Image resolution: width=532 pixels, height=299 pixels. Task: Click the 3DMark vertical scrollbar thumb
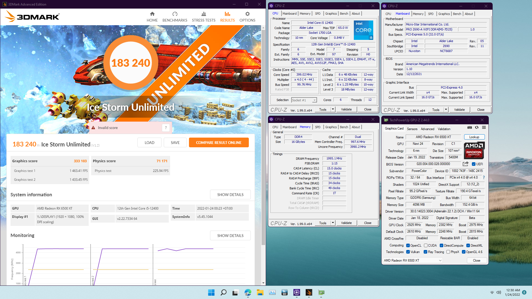pyautogui.click(x=263, y=137)
